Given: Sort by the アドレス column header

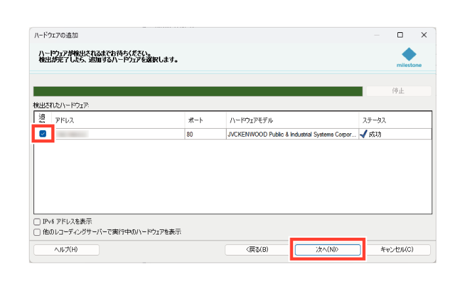Looking at the screenshot, I should tap(118, 120).
